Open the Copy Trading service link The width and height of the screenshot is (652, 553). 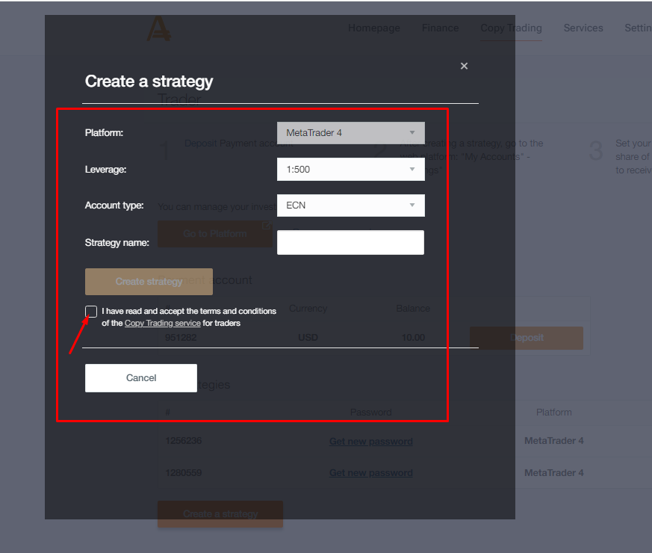(162, 324)
